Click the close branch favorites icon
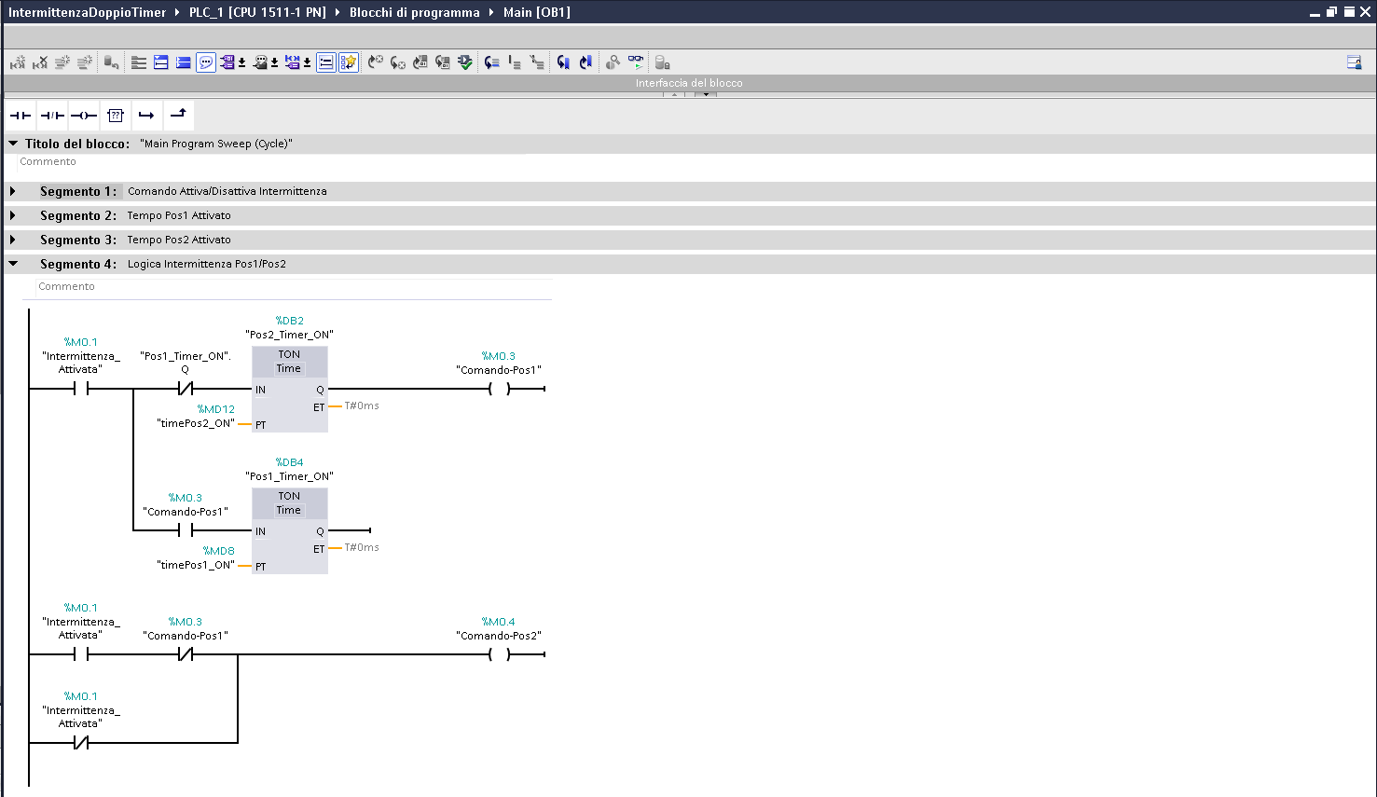This screenshot has width=1377, height=797. pyautogui.click(x=178, y=115)
